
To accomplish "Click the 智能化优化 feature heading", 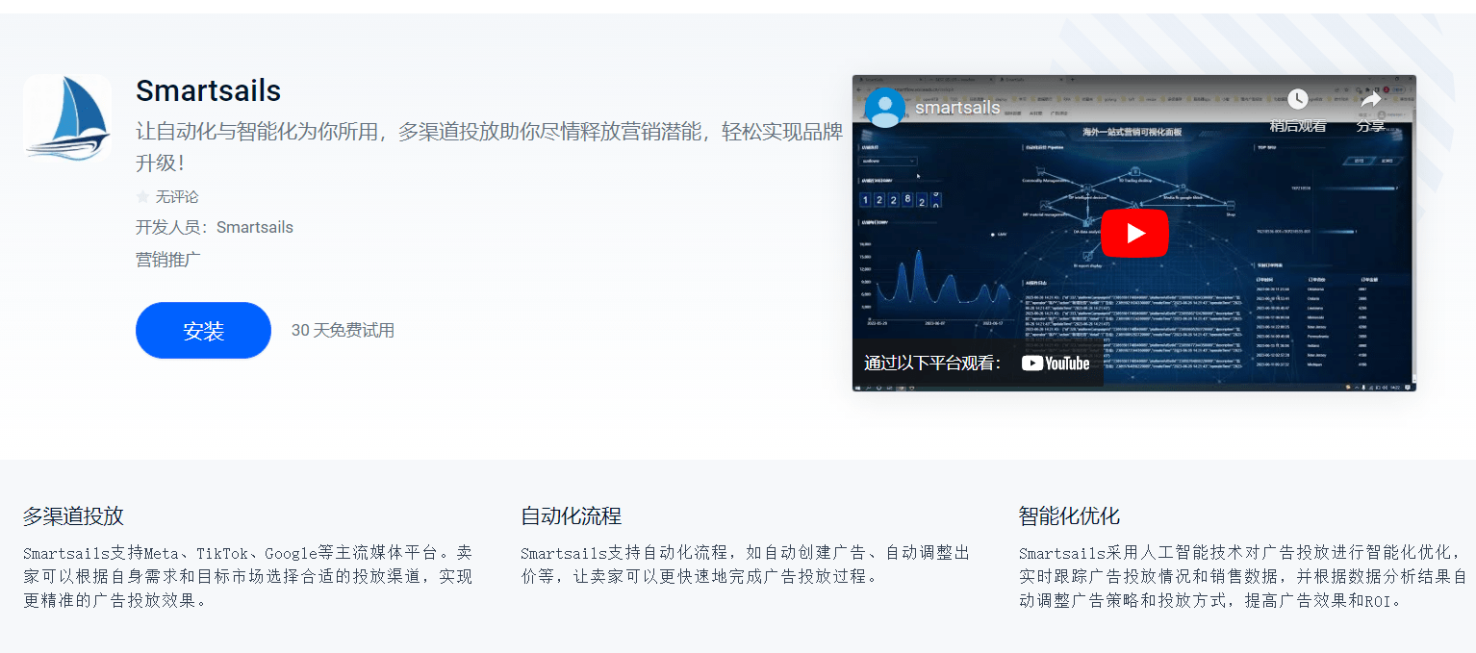I will pos(1069,516).
